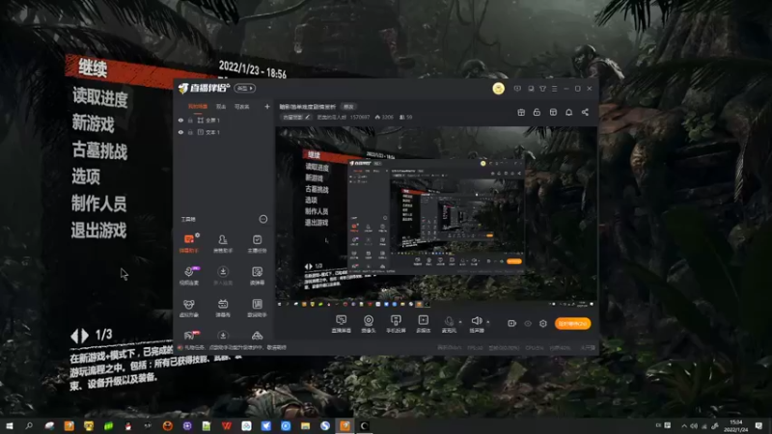772x434 pixels.
Task: Click 修改 button beside stream title
Action: (x=348, y=106)
